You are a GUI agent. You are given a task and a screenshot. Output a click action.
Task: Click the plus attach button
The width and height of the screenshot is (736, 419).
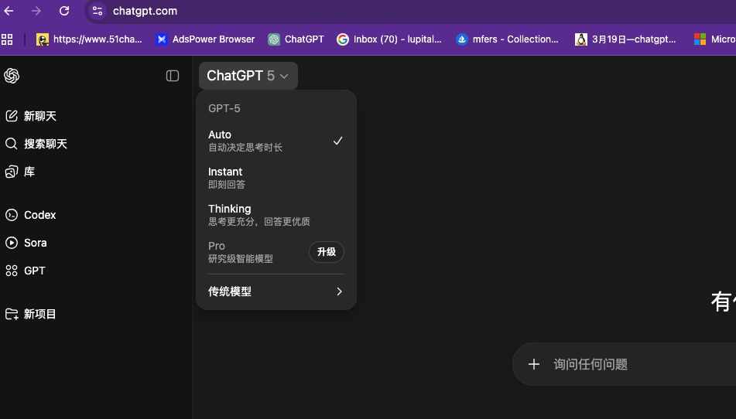(x=534, y=364)
